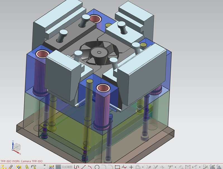This screenshot has height=169, width=223.
Task: Click the yellow hexagon icon with blue arrow
Action: (19, 167)
